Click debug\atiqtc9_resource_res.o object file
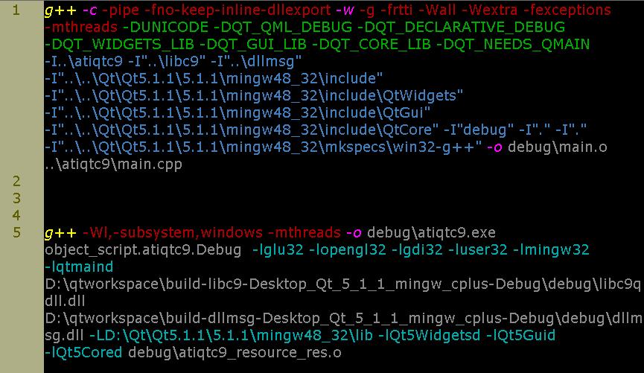Screen dimensions: 644x373 click(235, 352)
